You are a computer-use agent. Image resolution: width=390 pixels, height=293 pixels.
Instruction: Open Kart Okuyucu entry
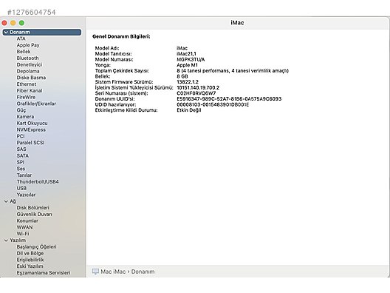click(x=32, y=123)
